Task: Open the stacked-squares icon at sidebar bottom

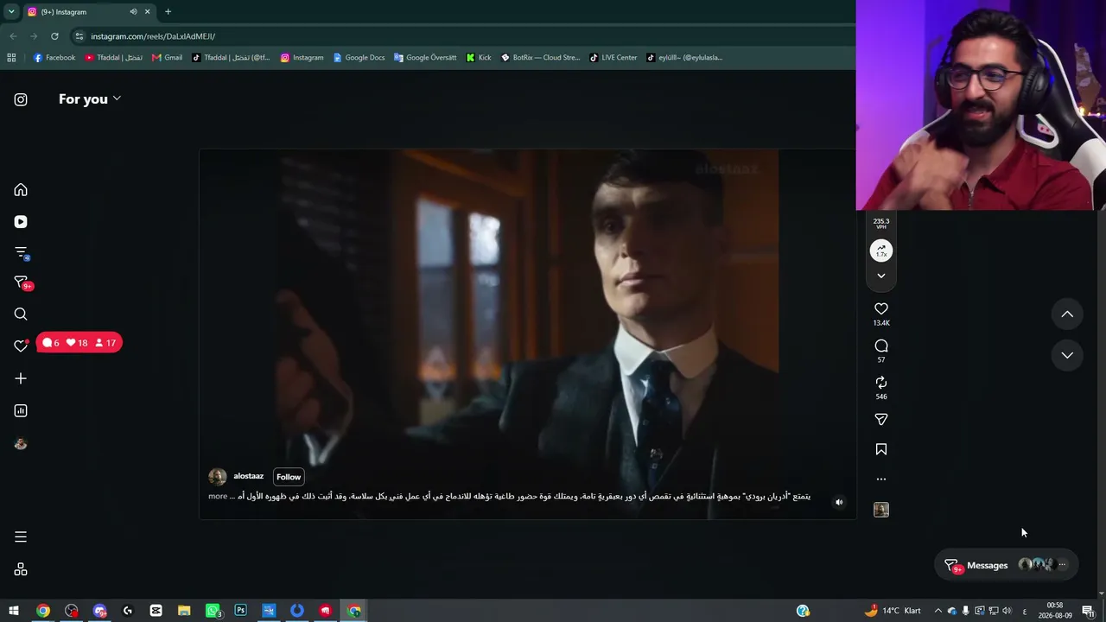Action: pyautogui.click(x=21, y=569)
